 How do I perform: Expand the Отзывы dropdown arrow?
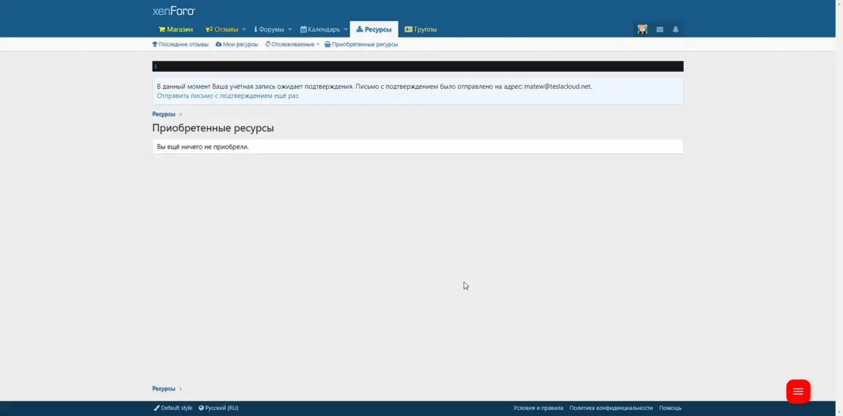click(x=244, y=30)
